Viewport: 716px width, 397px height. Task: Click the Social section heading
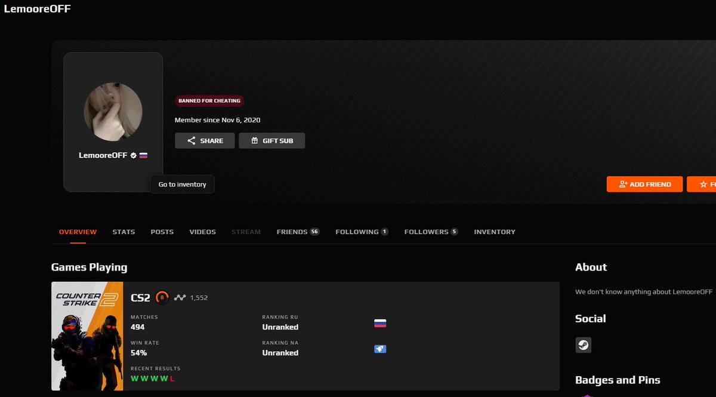point(591,318)
